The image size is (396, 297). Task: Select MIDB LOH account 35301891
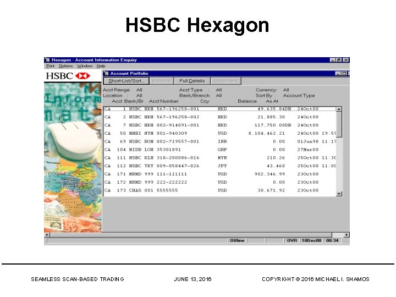pos(220,150)
